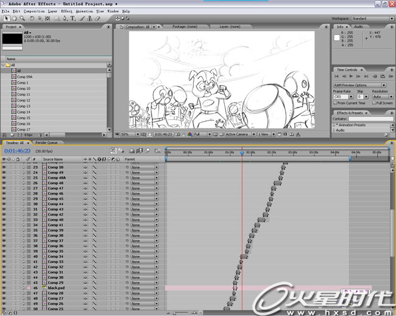396x316 pixels.
Task: Toggle visibility of the Comp 45 layer
Action: (x=4, y=199)
